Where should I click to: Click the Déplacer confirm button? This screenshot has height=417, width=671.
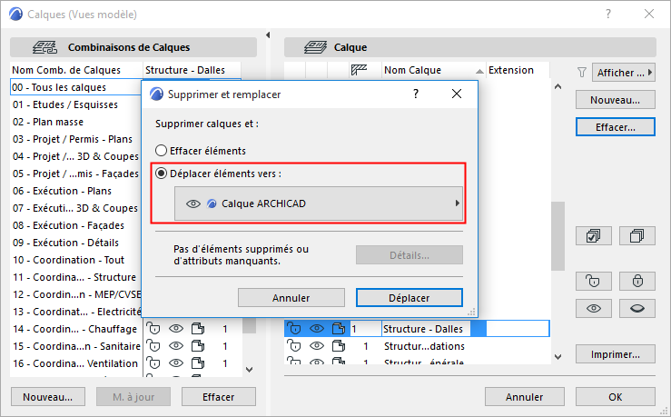click(410, 297)
